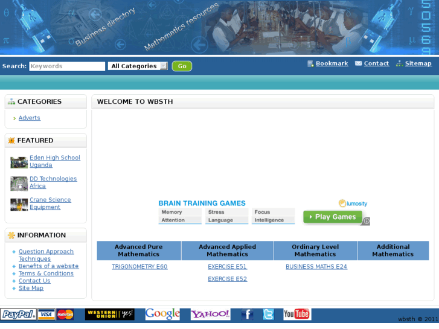Click the wbsth © 2011 footer text
The image size is (439, 329).
[x=418, y=319]
